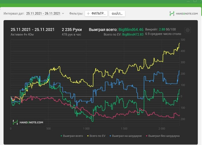Click the Hand2Note logo at top right
Viewport: 202px width, 145px height.
[x=184, y=13]
